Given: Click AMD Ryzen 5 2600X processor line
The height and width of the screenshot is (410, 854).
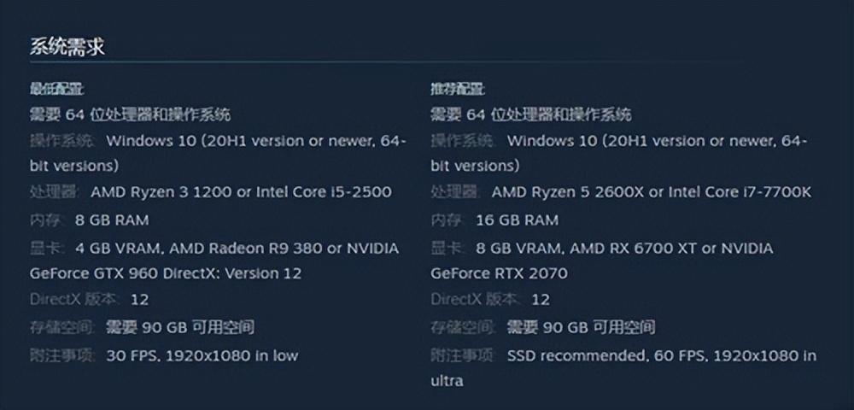Looking at the screenshot, I should 621,192.
